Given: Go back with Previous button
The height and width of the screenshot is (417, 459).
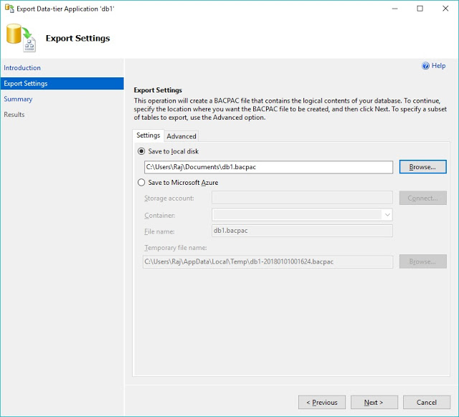Looking at the screenshot, I should [x=322, y=402].
